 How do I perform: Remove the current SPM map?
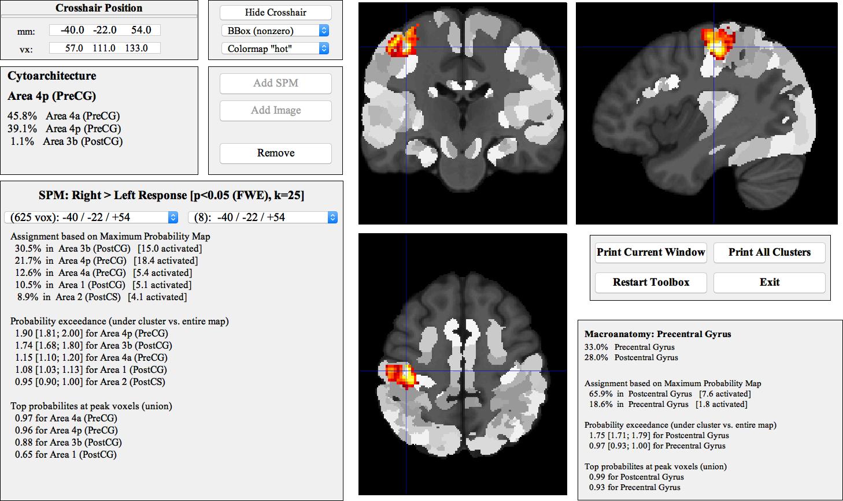(x=275, y=153)
